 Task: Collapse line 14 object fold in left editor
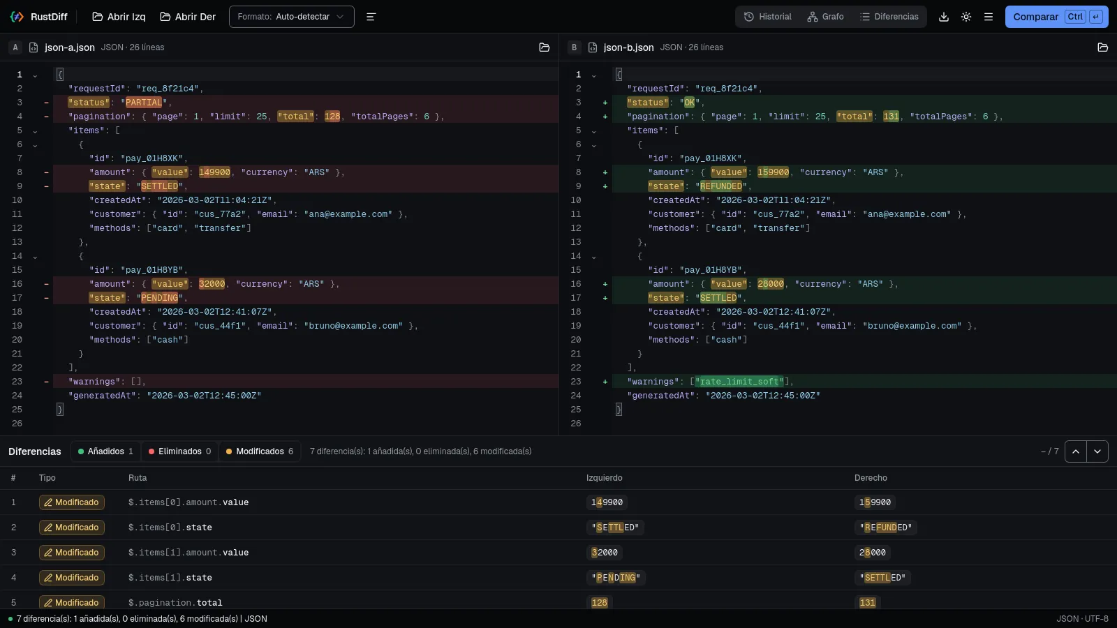[x=35, y=257]
